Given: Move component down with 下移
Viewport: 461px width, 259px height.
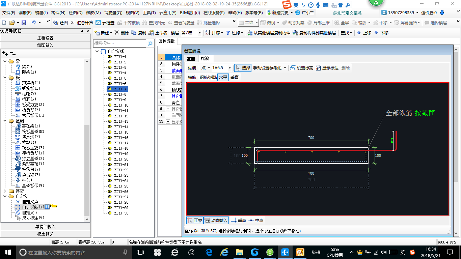Looking at the screenshot, I should point(381,33).
